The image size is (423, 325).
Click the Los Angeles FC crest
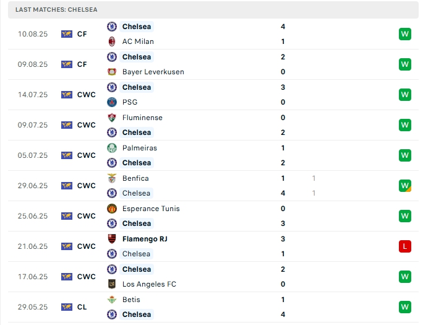(112, 284)
